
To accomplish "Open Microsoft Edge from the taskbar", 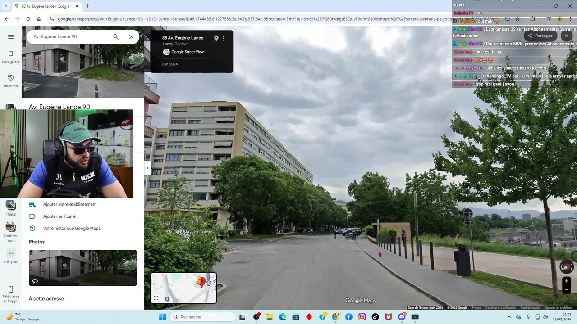I will coord(283,317).
